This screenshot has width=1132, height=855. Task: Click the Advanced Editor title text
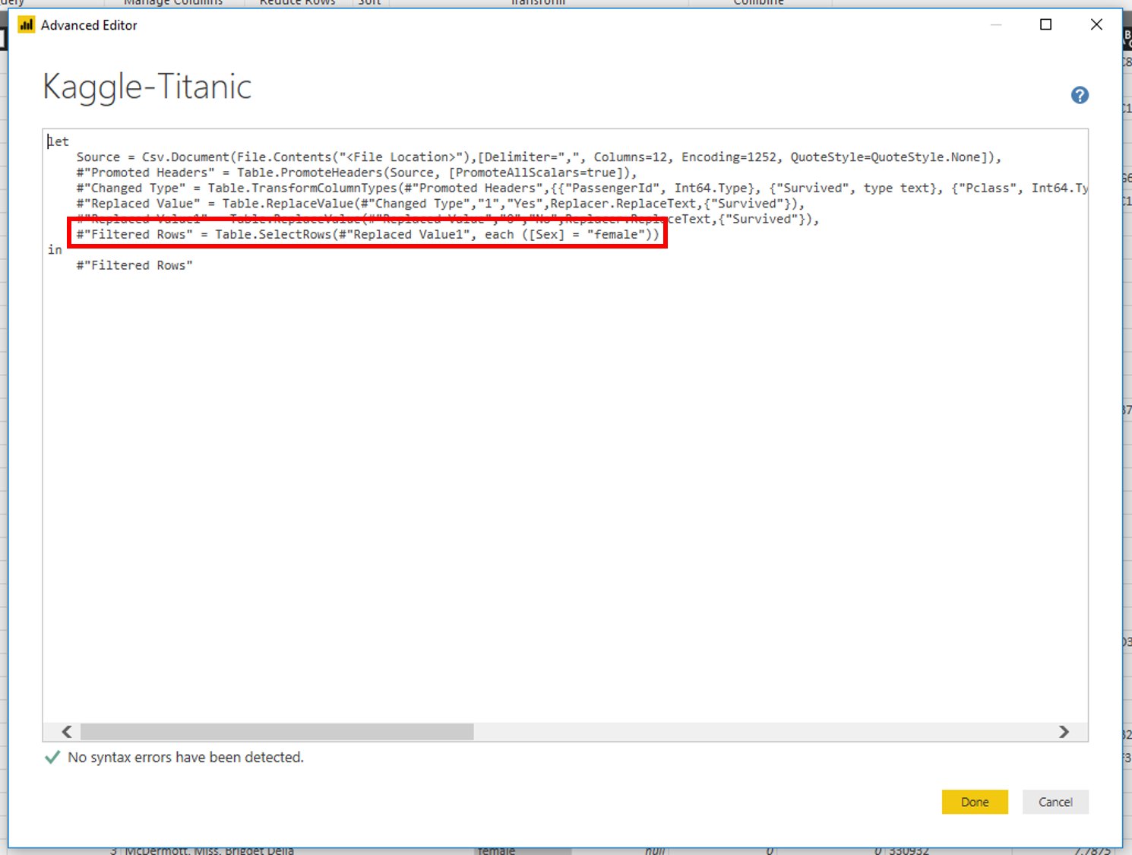(x=89, y=25)
